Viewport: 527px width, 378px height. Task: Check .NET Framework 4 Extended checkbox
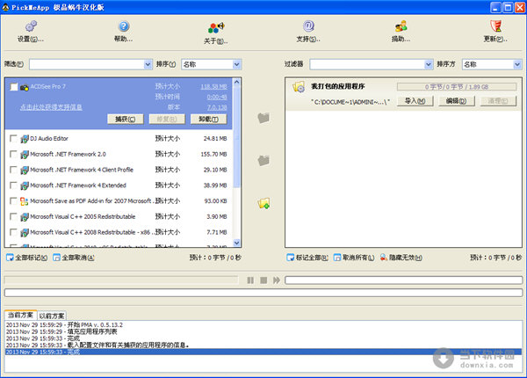(13, 185)
